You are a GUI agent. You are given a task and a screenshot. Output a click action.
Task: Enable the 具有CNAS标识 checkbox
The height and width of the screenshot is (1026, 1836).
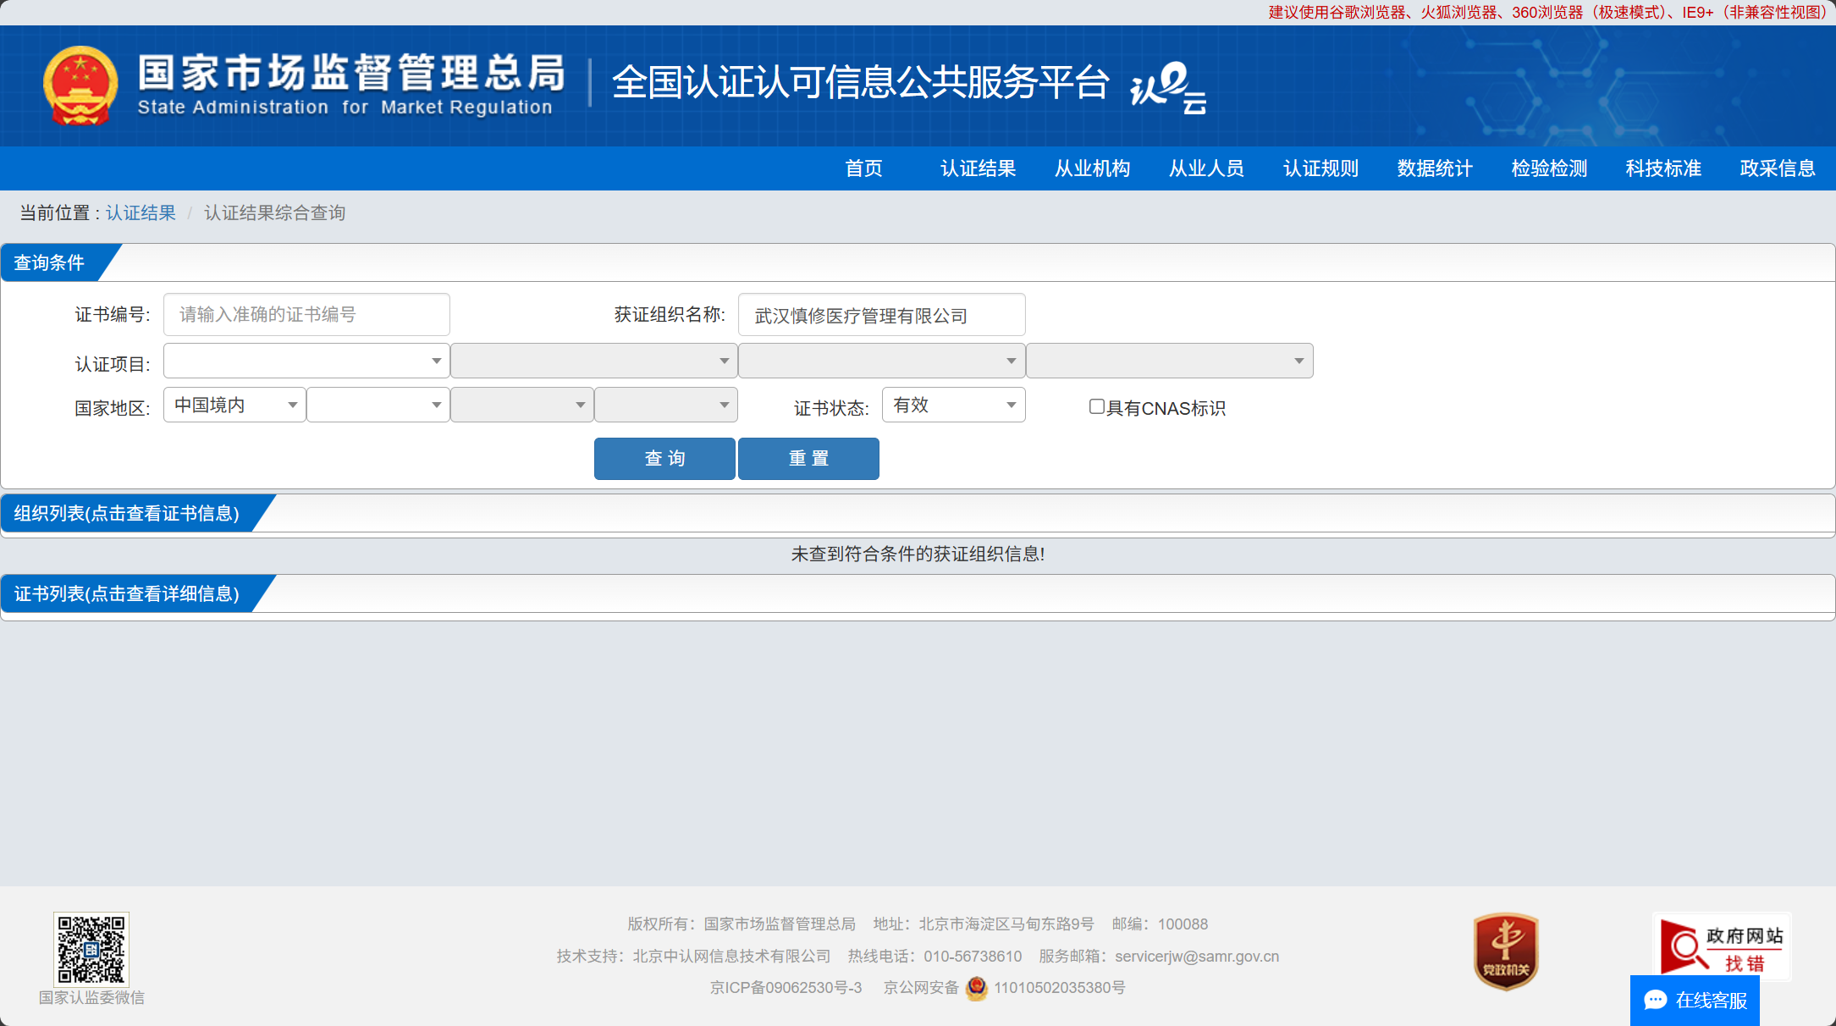pyautogui.click(x=1096, y=407)
